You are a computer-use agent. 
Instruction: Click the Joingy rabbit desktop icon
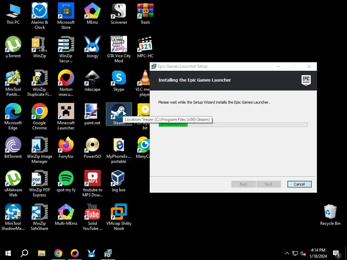[92, 47]
